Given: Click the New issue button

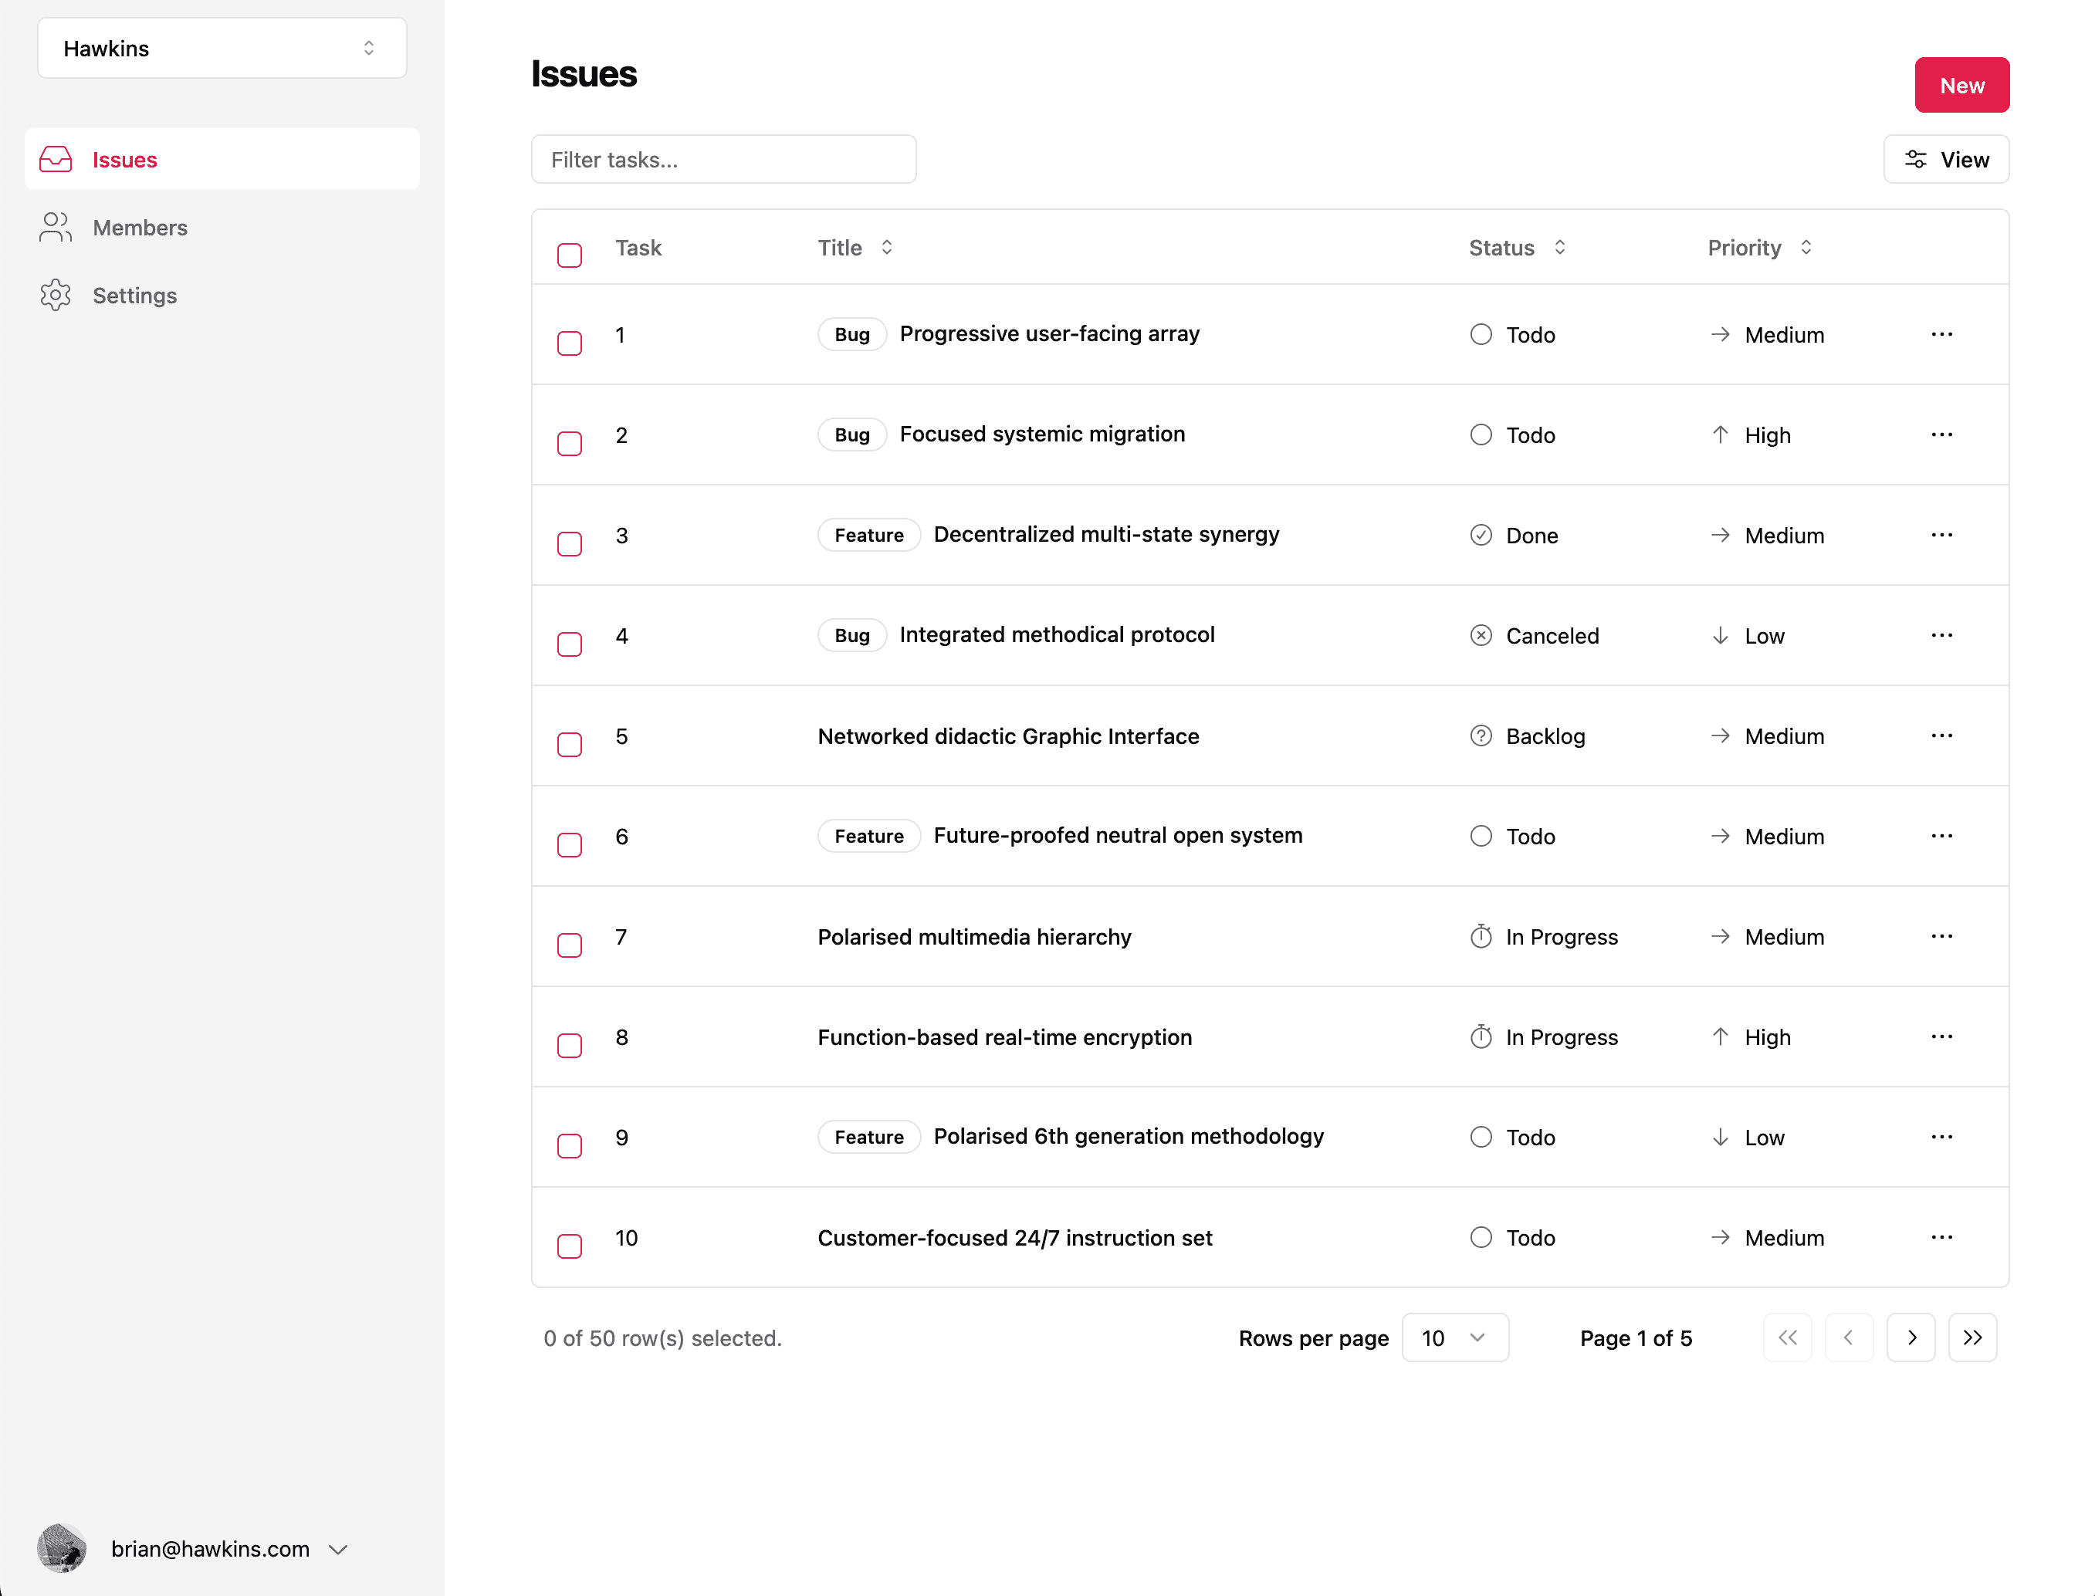Looking at the screenshot, I should (x=1961, y=84).
